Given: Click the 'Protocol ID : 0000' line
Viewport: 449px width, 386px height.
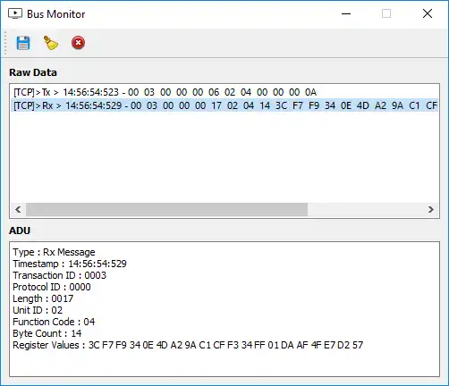Looking at the screenshot, I should (52, 287).
